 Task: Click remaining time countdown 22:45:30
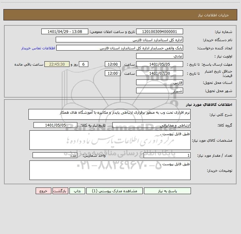point(57,64)
